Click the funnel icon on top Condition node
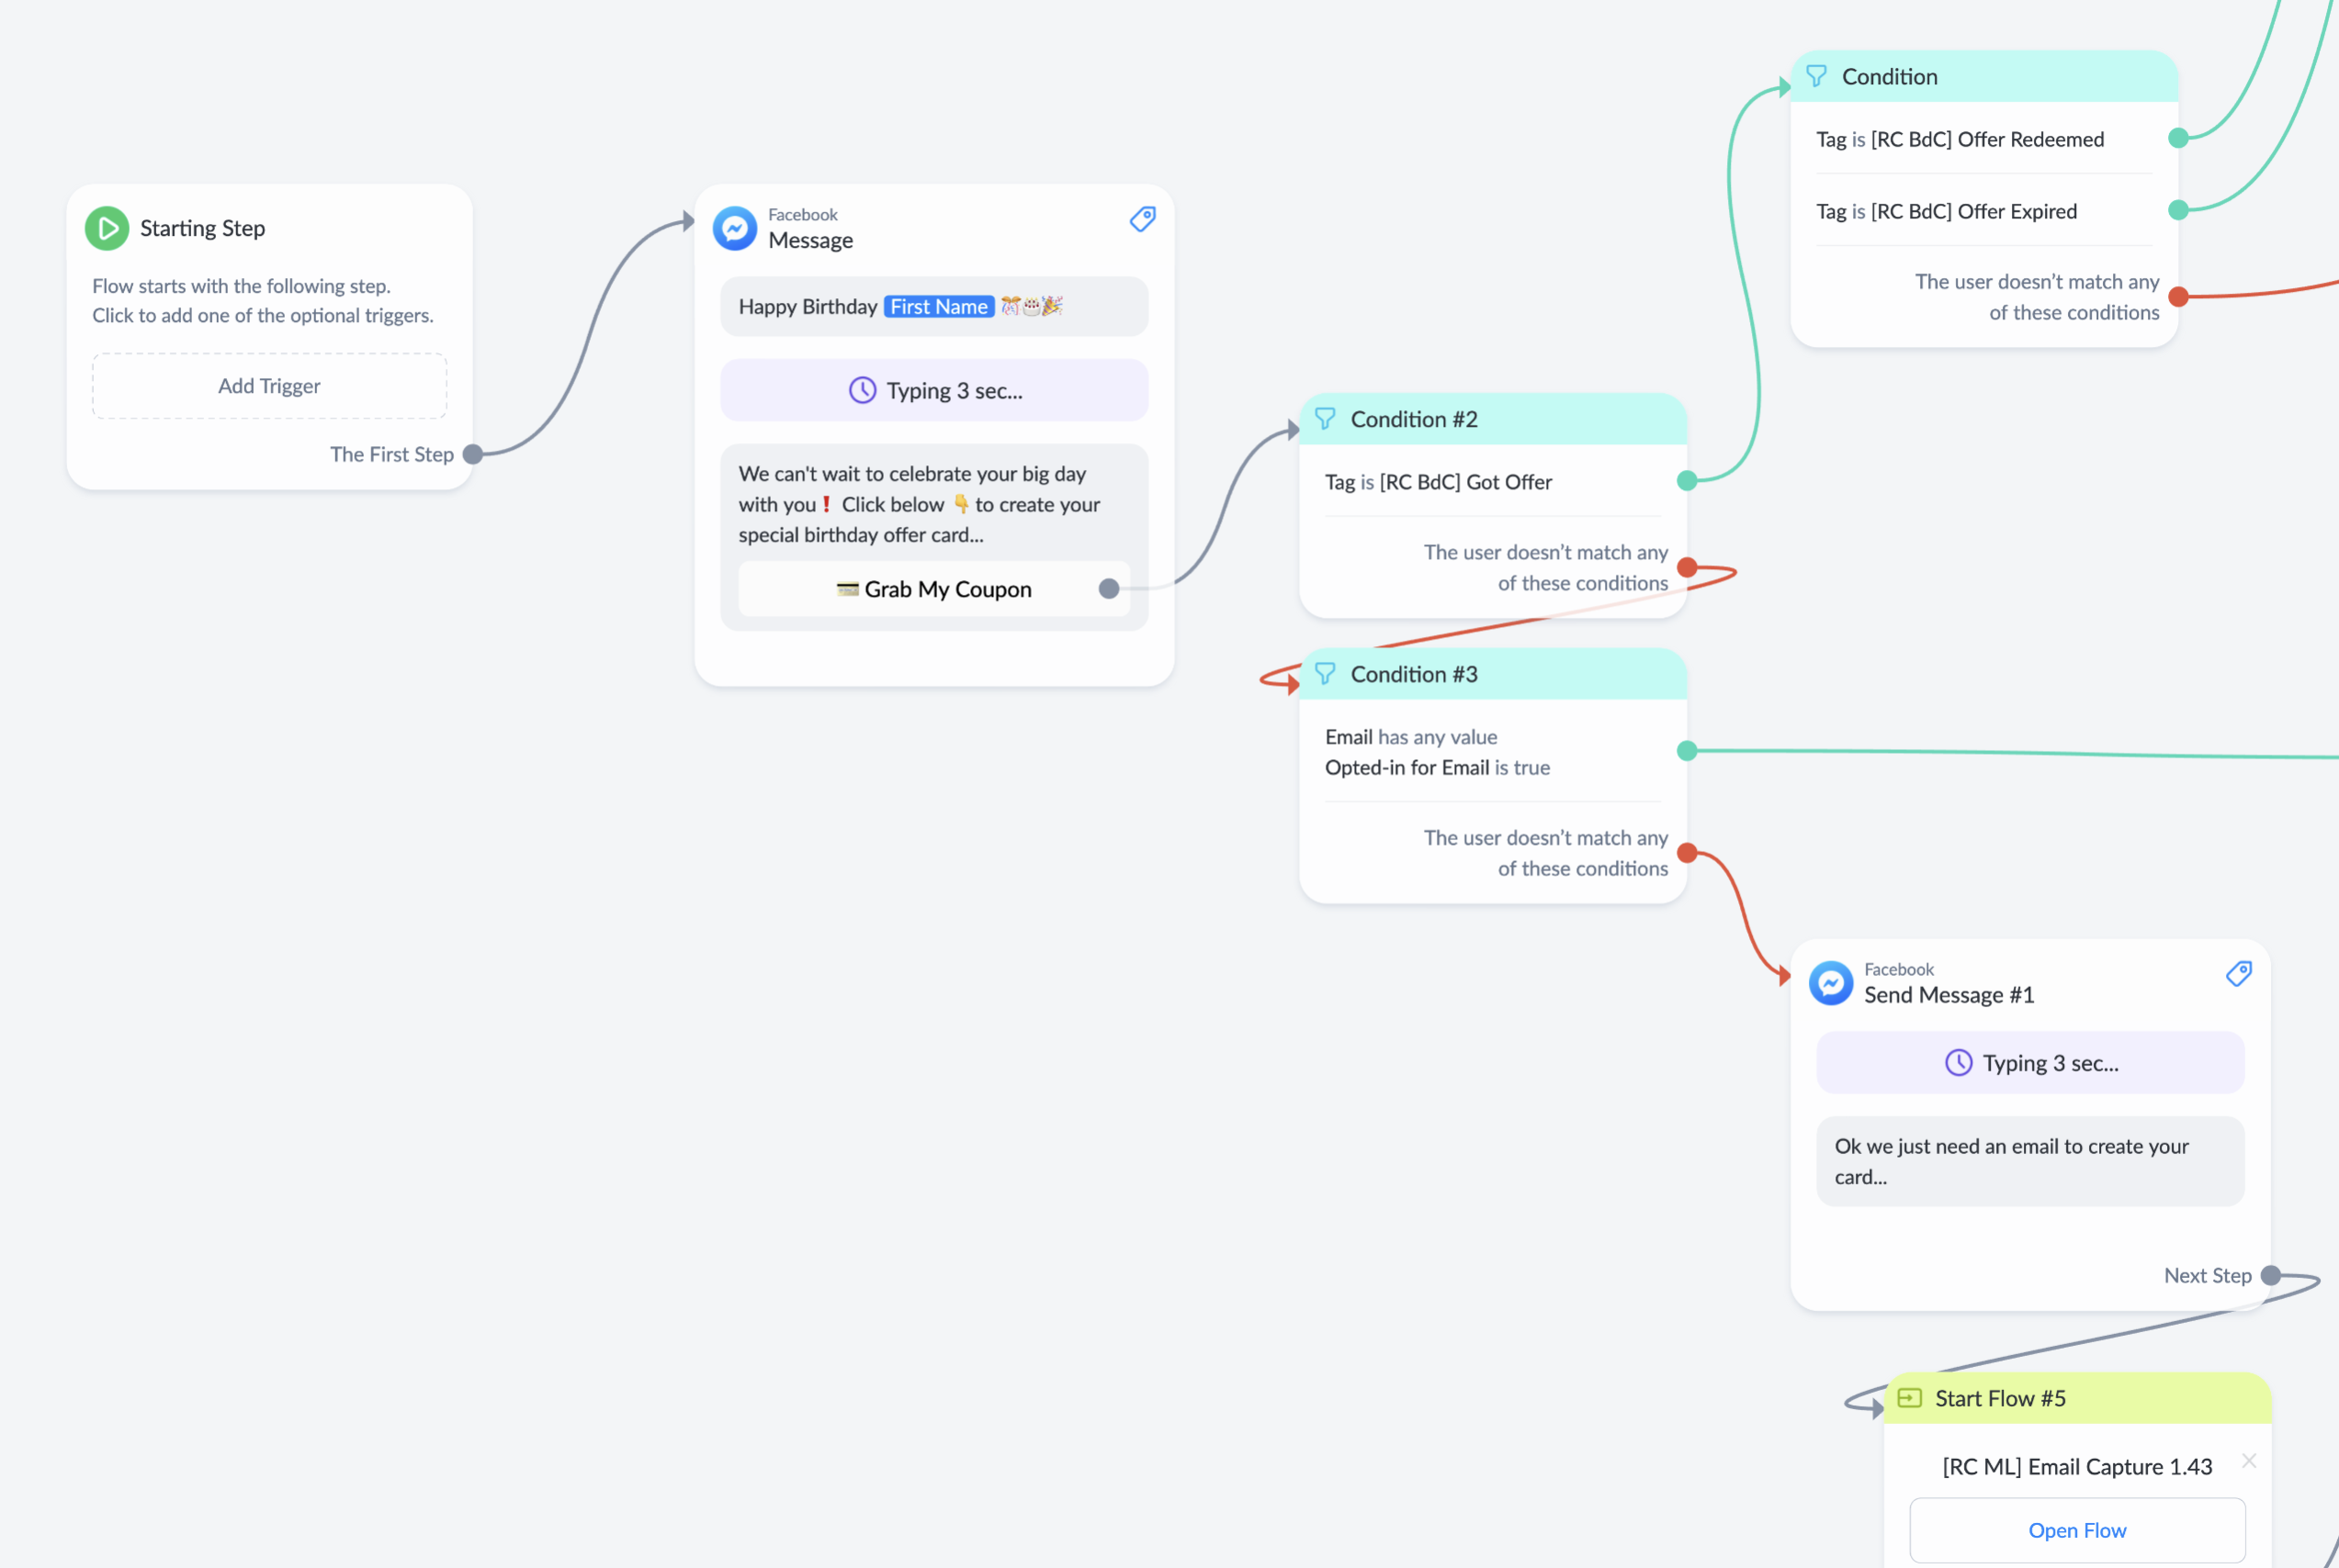2339x1568 pixels. click(1815, 76)
